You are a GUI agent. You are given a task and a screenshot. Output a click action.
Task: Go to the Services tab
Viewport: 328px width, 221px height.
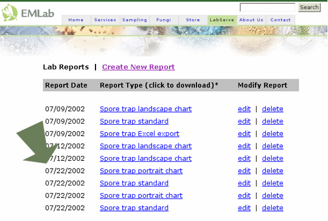pos(105,20)
